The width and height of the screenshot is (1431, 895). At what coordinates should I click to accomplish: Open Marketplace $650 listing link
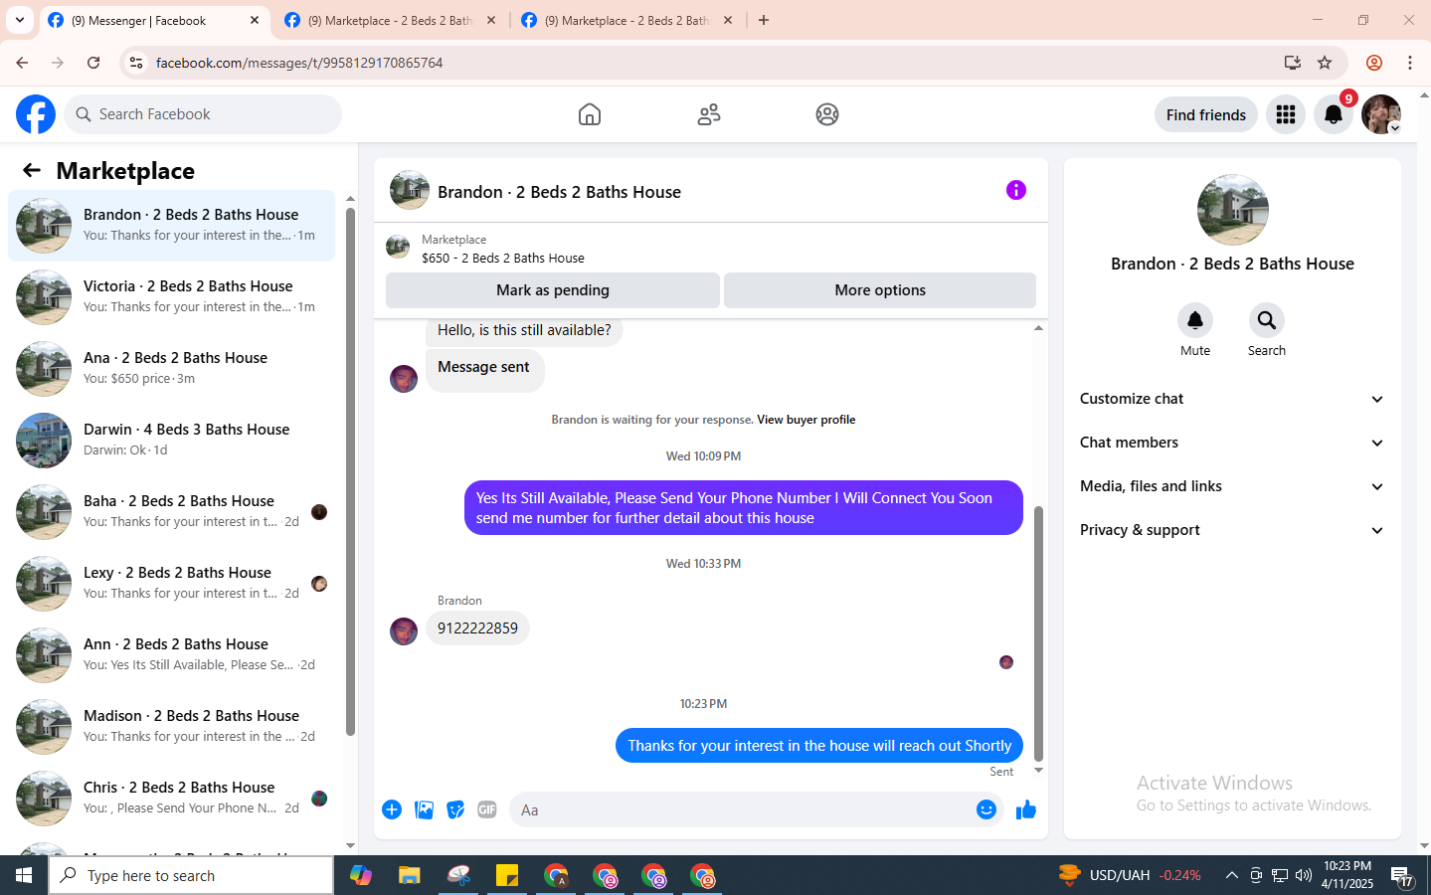click(502, 258)
